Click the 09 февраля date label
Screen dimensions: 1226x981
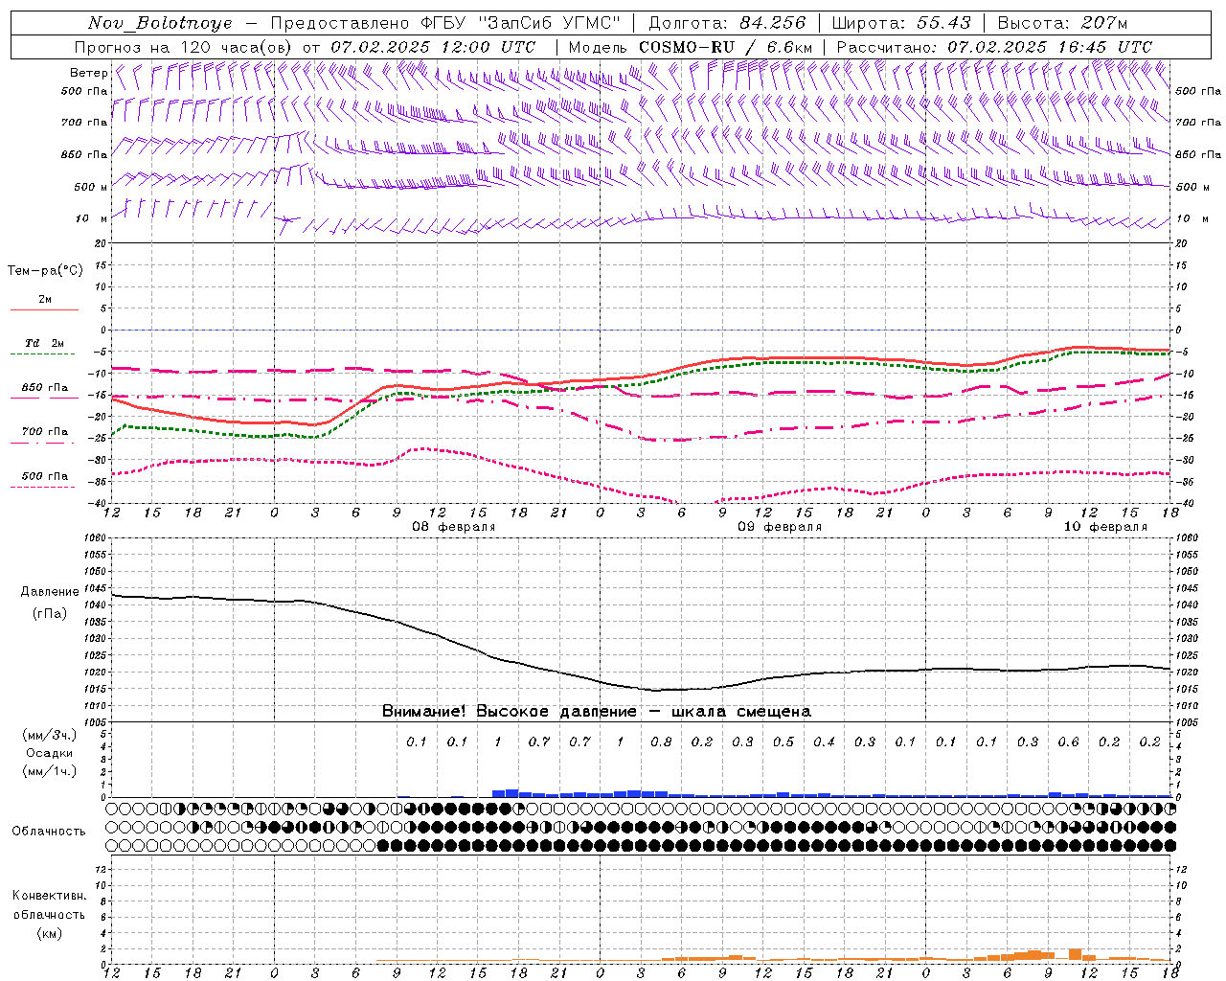780,526
